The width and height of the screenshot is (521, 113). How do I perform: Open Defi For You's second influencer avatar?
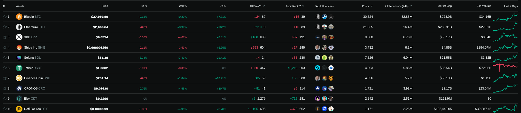click(324, 109)
